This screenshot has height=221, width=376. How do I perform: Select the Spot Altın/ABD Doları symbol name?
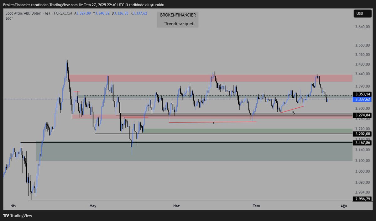click(x=24, y=14)
